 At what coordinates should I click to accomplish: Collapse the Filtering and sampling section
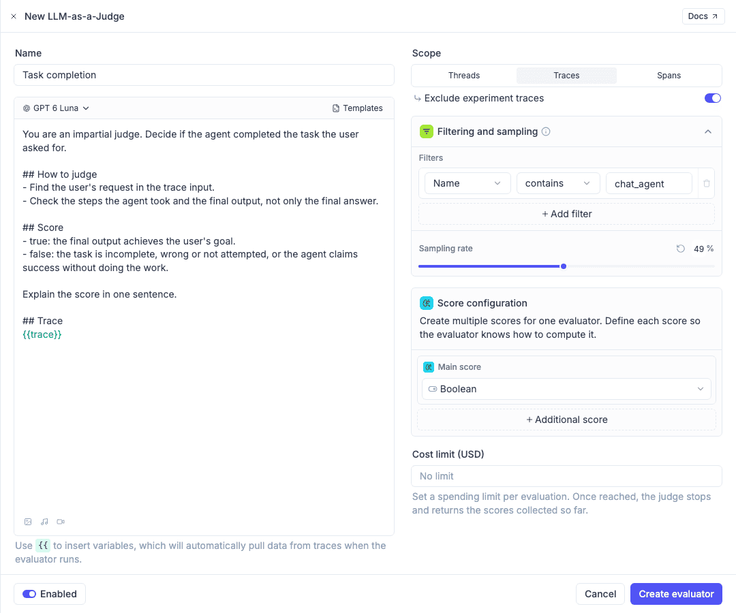tap(708, 131)
